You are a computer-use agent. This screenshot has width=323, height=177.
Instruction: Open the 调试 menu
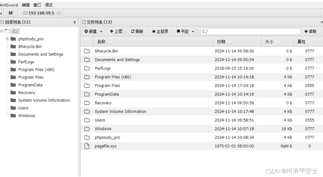pyautogui.click(x=49, y=5)
